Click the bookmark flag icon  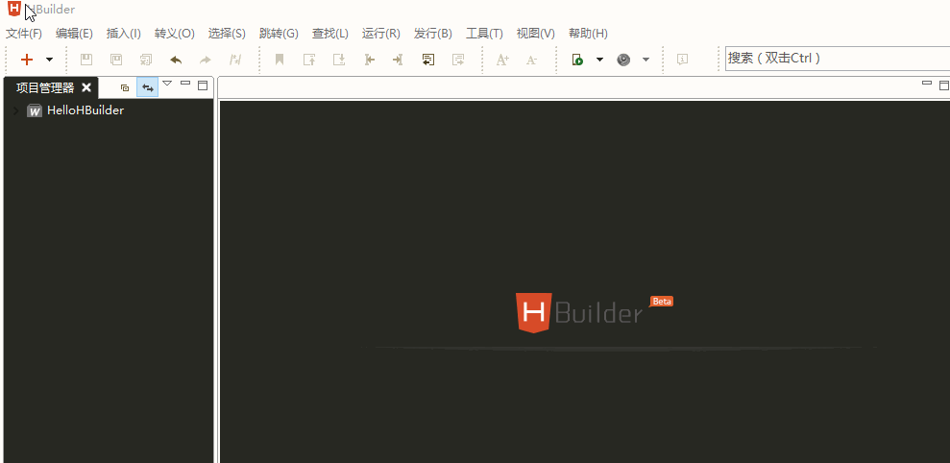pyautogui.click(x=280, y=60)
